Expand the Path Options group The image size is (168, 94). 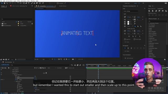pyautogui.click(x=11, y=70)
